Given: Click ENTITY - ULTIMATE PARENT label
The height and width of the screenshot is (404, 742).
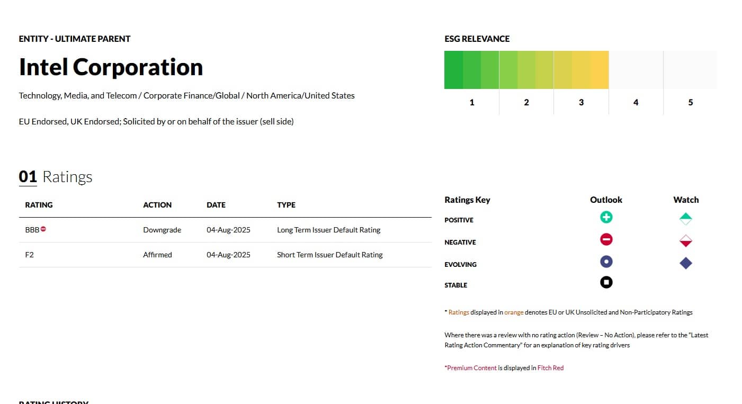Looking at the screenshot, I should click(75, 39).
